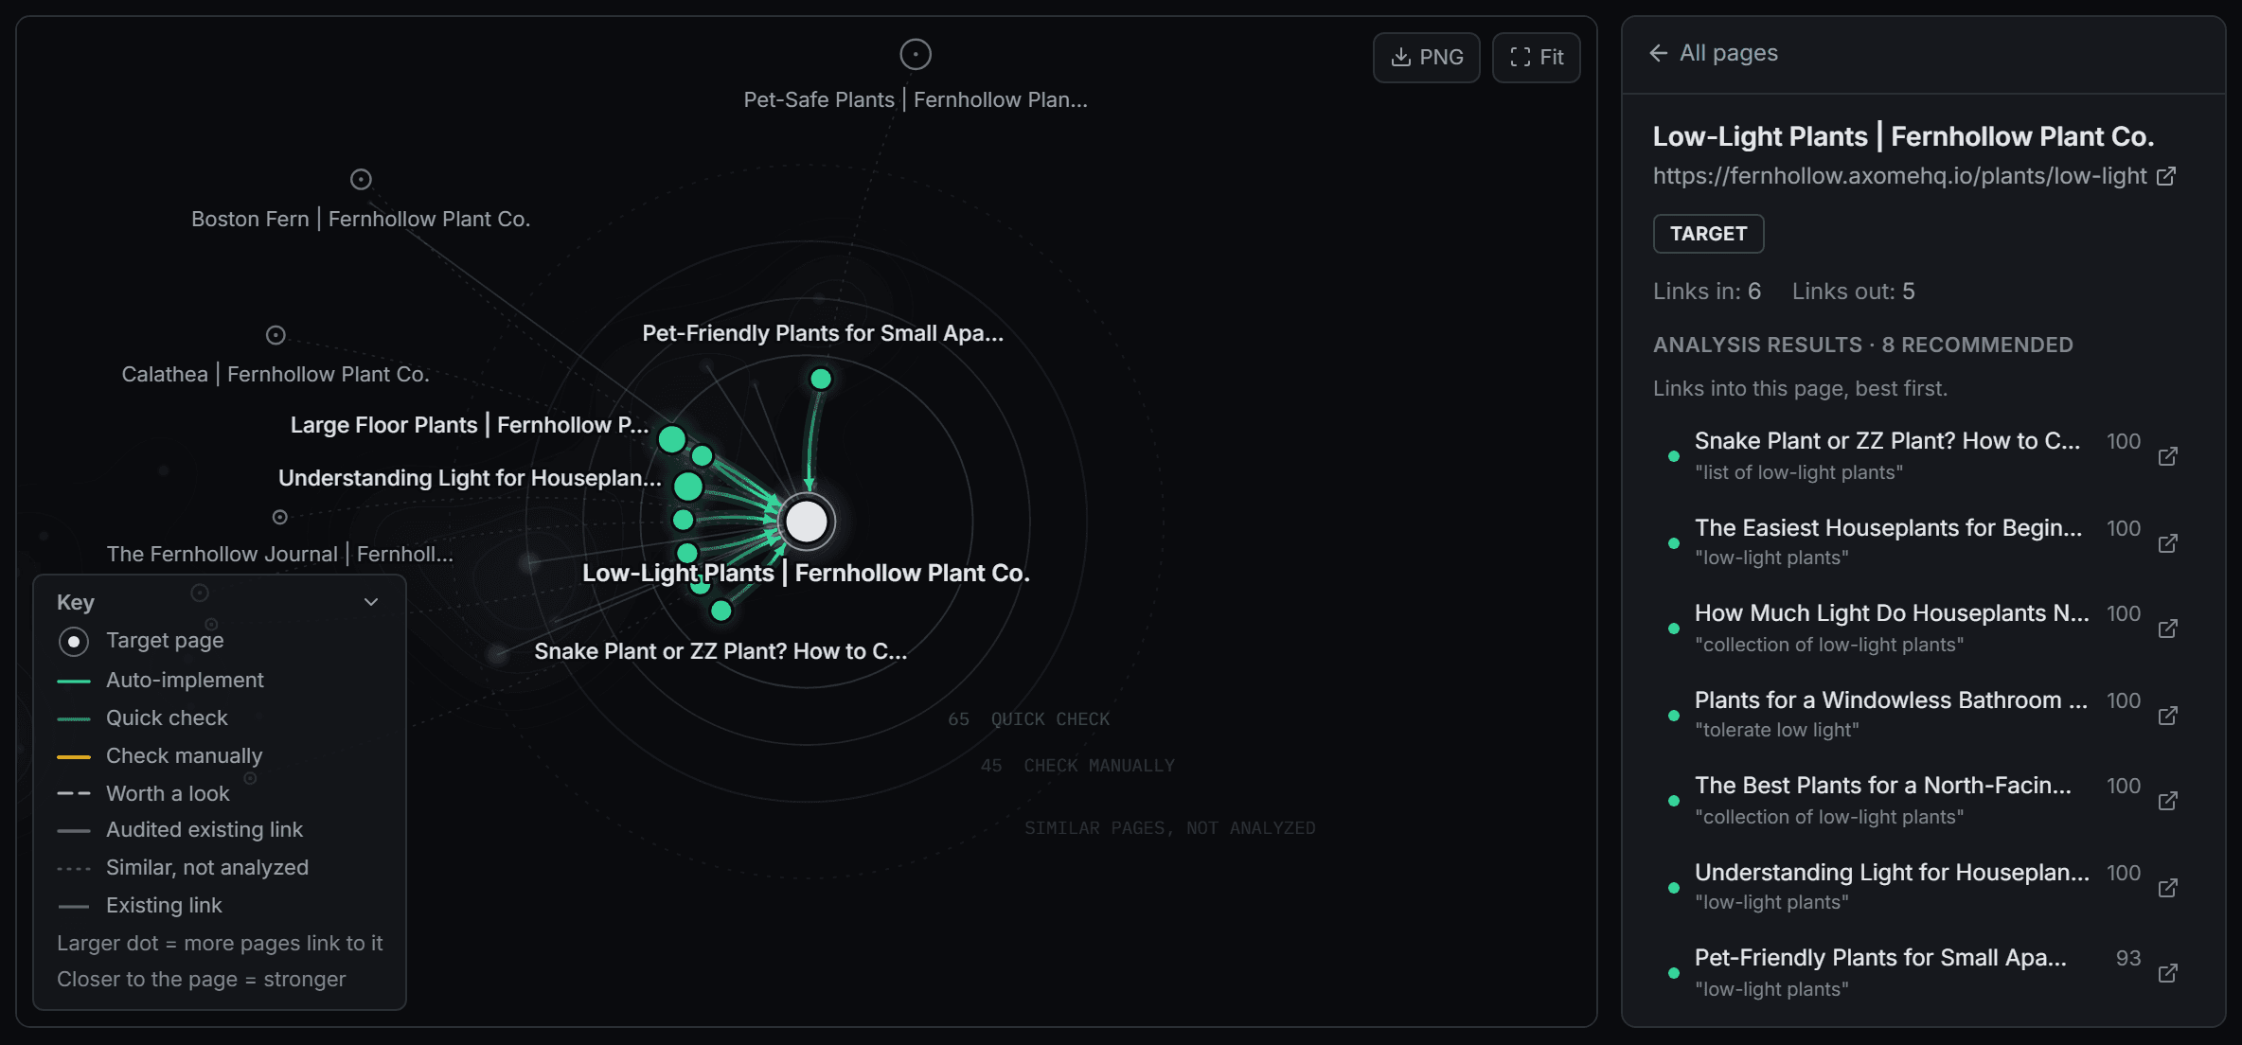Download the graph as PNG
The width and height of the screenshot is (2242, 1045).
1426,58
